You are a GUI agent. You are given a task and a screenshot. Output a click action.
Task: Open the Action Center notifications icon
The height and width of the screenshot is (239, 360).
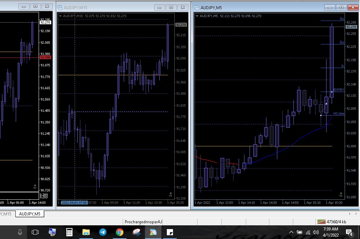(x=349, y=233)
